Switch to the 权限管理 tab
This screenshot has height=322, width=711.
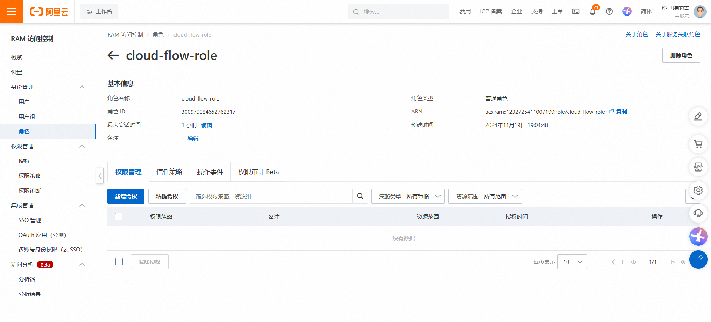coord(128,172)
